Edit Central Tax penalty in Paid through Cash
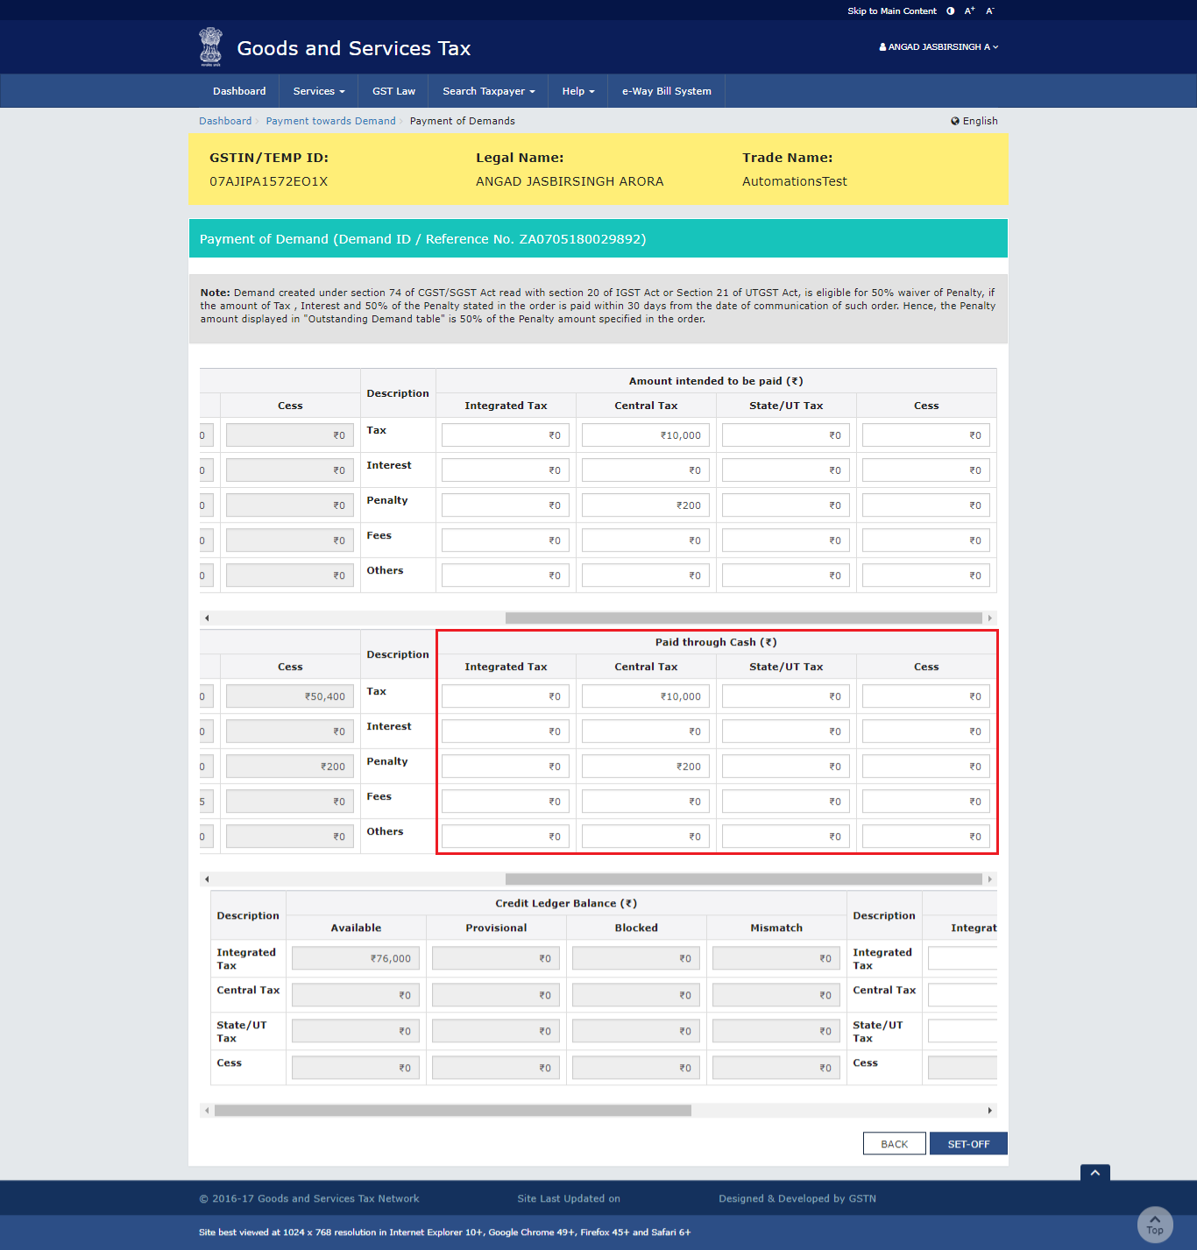This screenshot has height=1250, width=1197. (645, 766)
